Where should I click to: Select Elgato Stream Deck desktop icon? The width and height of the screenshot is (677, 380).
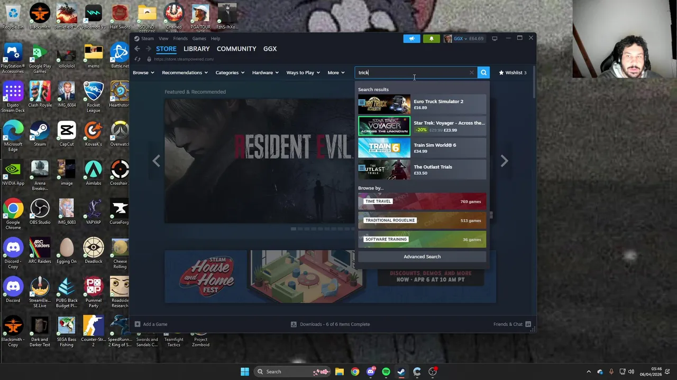click(13, 97)
